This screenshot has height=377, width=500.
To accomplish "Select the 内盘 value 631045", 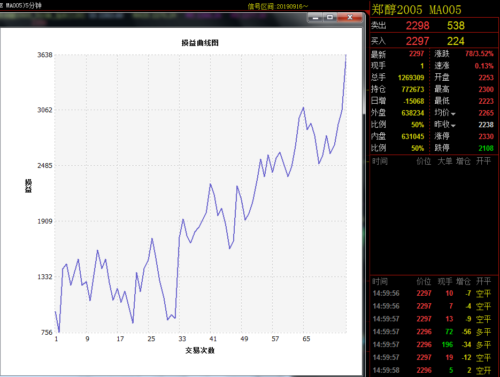I will click(413, 136).
